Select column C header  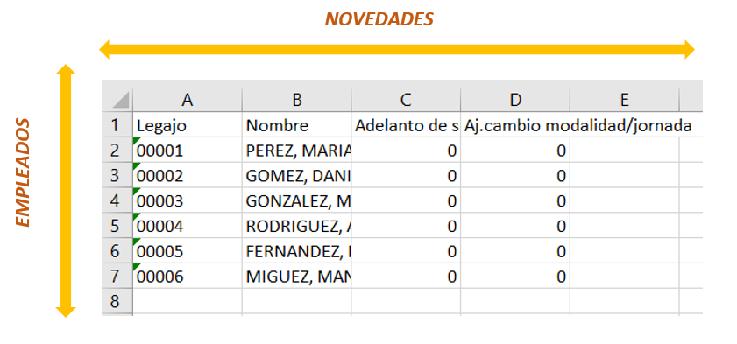tap(406, 100)
